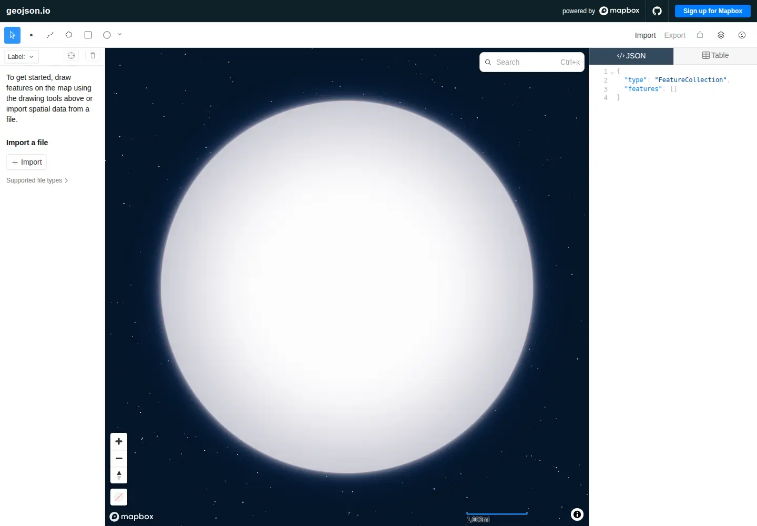Image resolution: width=757 pixels, height=526 pixels.
Task: Open the Import menu
Action: click(x=645, y=35)
